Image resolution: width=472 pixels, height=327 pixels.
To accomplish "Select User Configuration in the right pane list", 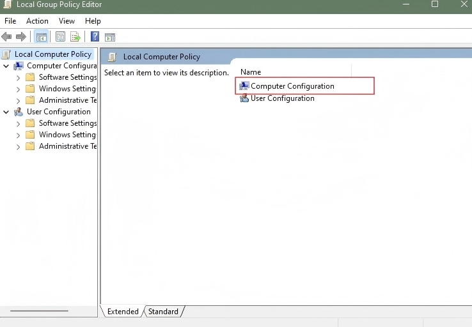I will [x=282, y=98].
